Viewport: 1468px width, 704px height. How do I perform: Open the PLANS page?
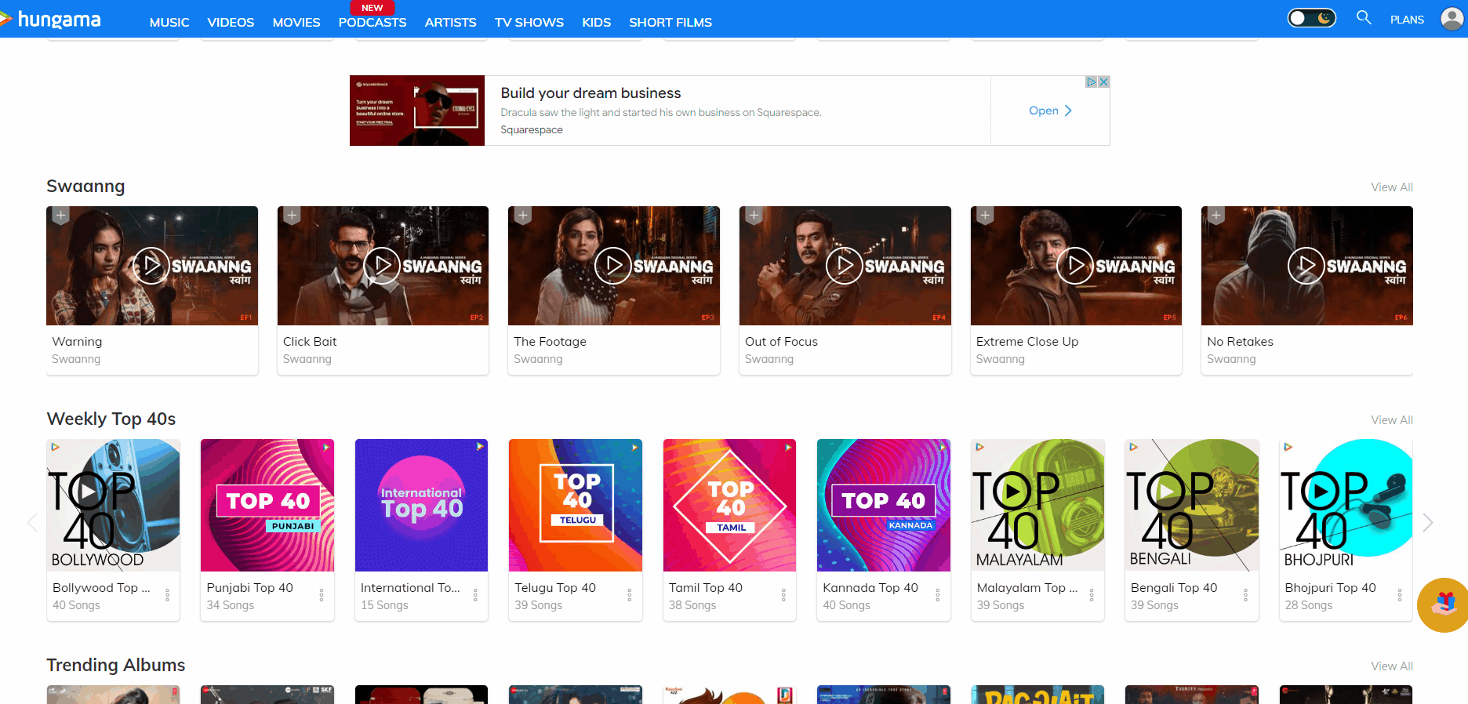click(x=1407, y=20)
